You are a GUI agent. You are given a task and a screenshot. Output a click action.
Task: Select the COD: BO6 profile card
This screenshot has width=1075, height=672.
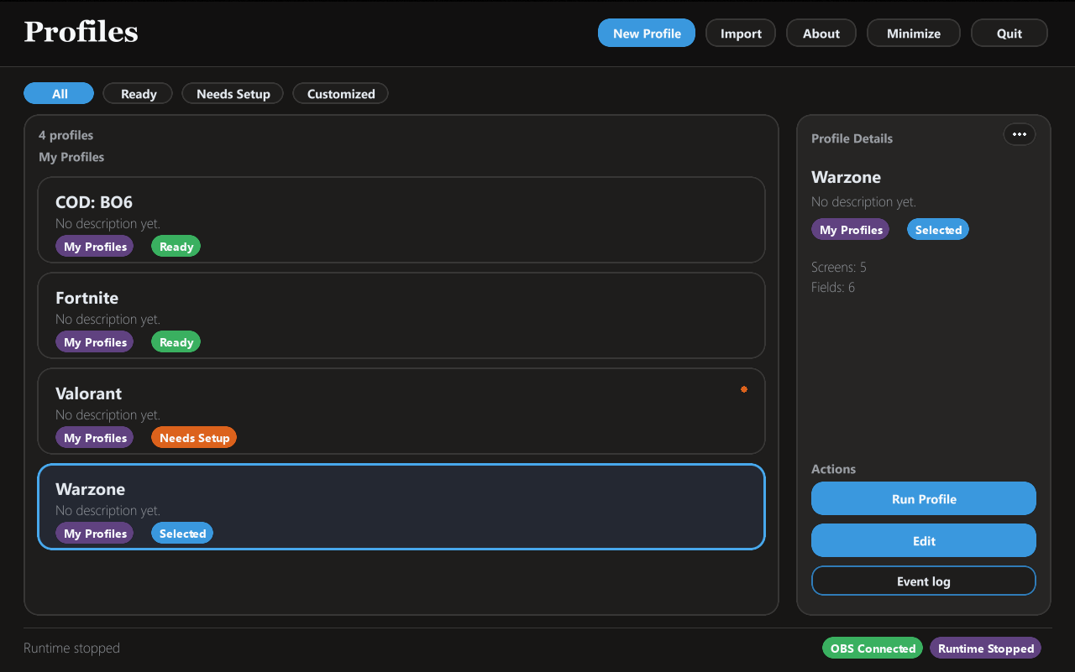(401, 220)
